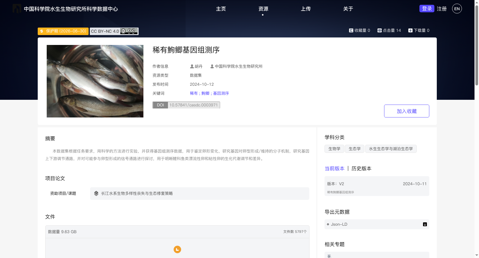Click the 资助项目/课题 label
Image resolution: width=479 pixels, height=258 pixels.
(63, 194)
